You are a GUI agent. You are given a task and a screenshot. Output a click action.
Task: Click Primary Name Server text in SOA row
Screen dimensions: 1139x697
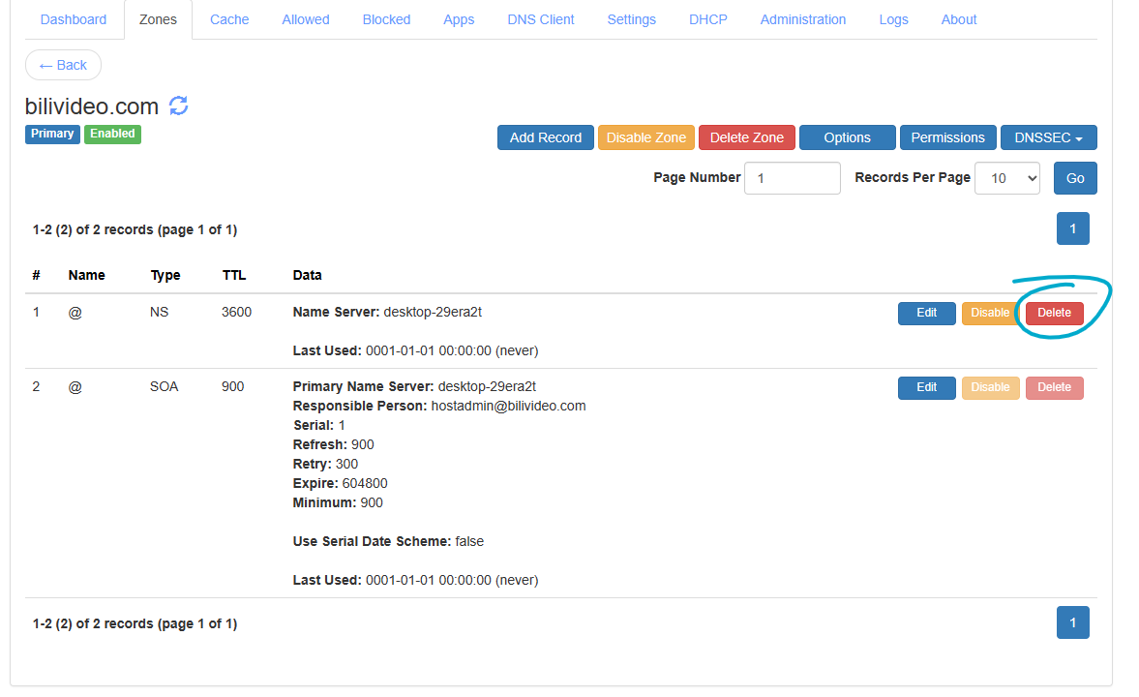[414, 386]
